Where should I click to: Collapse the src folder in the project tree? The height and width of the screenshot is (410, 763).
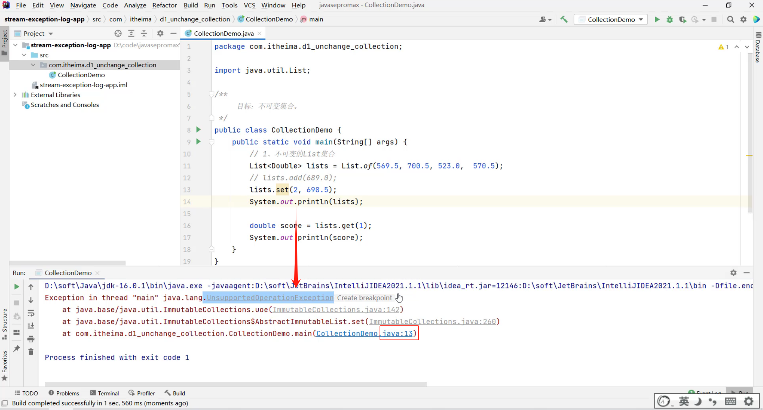coord(24,55)
